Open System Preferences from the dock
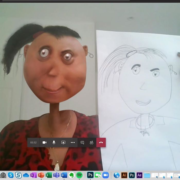Screen dimensions: 180x180 pos(3,175)
